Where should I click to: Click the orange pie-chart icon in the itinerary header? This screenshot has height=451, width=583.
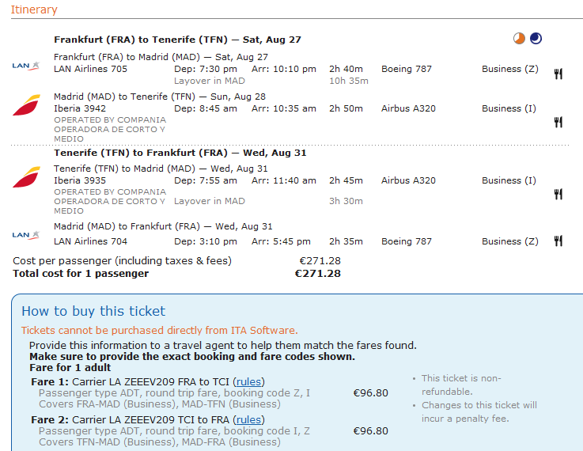tap(519, 38)
